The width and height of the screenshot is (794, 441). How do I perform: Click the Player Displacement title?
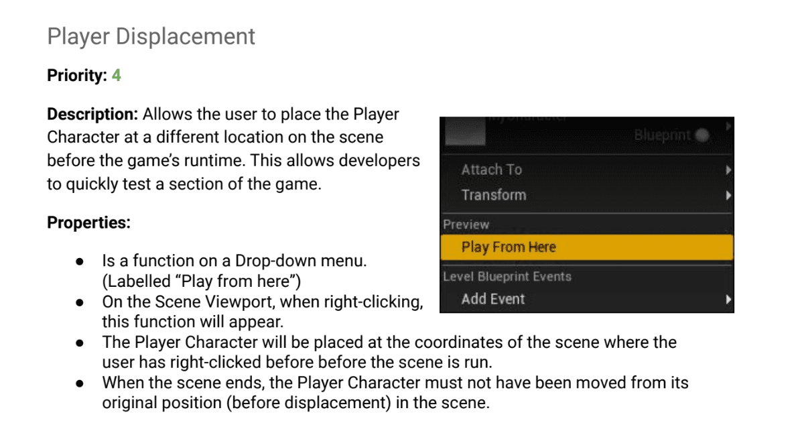(151, 36)
